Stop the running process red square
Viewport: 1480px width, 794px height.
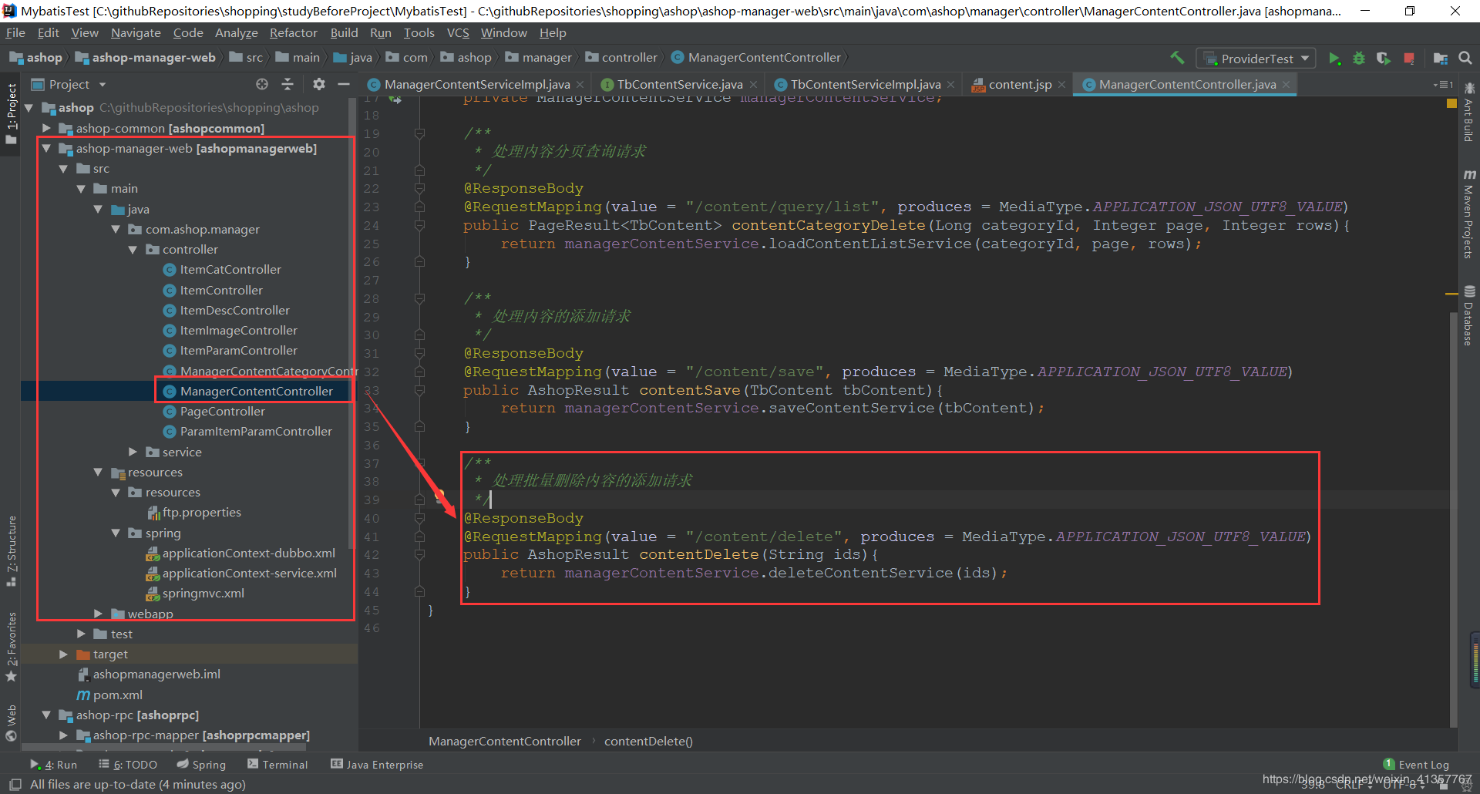1409,59
